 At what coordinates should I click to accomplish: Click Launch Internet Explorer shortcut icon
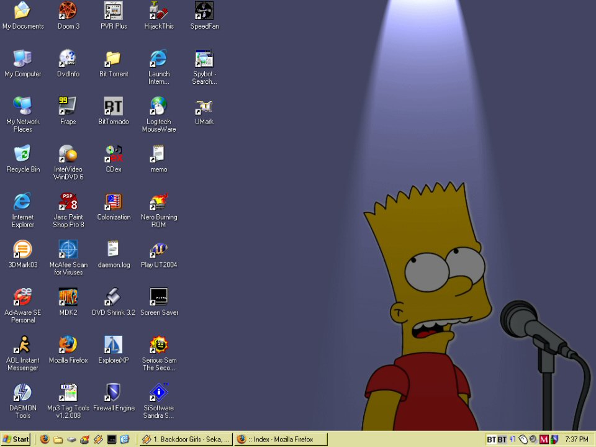(159, 67)
